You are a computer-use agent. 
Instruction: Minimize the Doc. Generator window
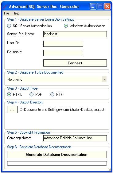click(x=93, y=6)
